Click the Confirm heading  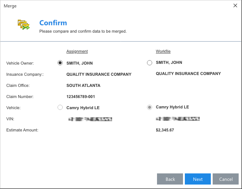pyautogui.click(x=53, y=23)
